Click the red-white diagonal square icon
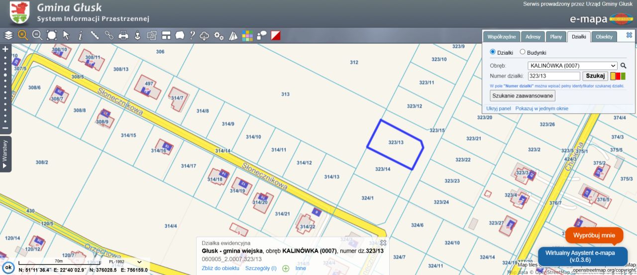 coord(276,35)
